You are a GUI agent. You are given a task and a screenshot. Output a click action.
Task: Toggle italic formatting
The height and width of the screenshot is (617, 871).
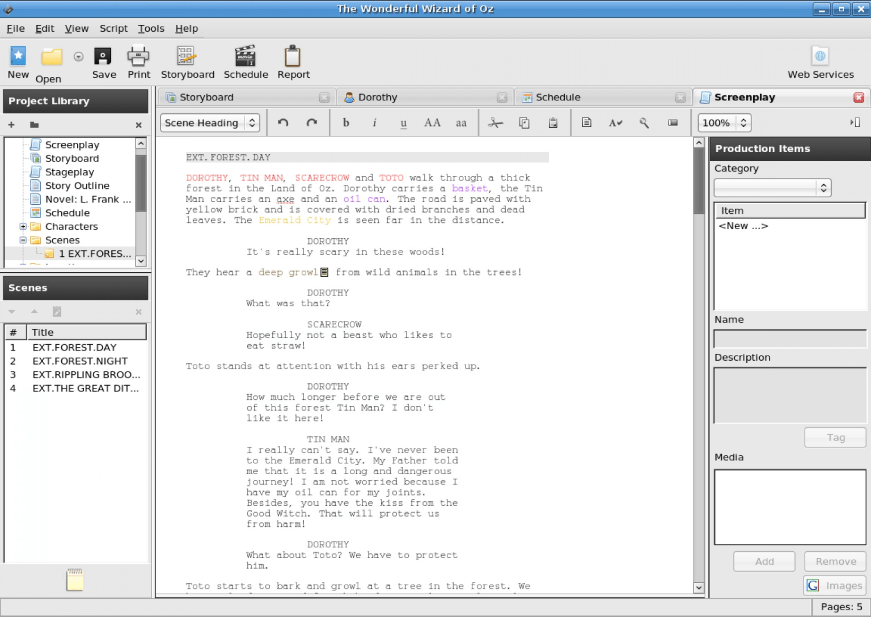tap(375, 122)
